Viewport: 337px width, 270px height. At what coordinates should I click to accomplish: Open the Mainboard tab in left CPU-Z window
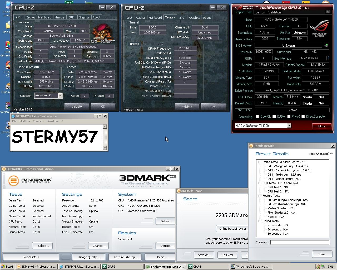(x=45, y=17)
